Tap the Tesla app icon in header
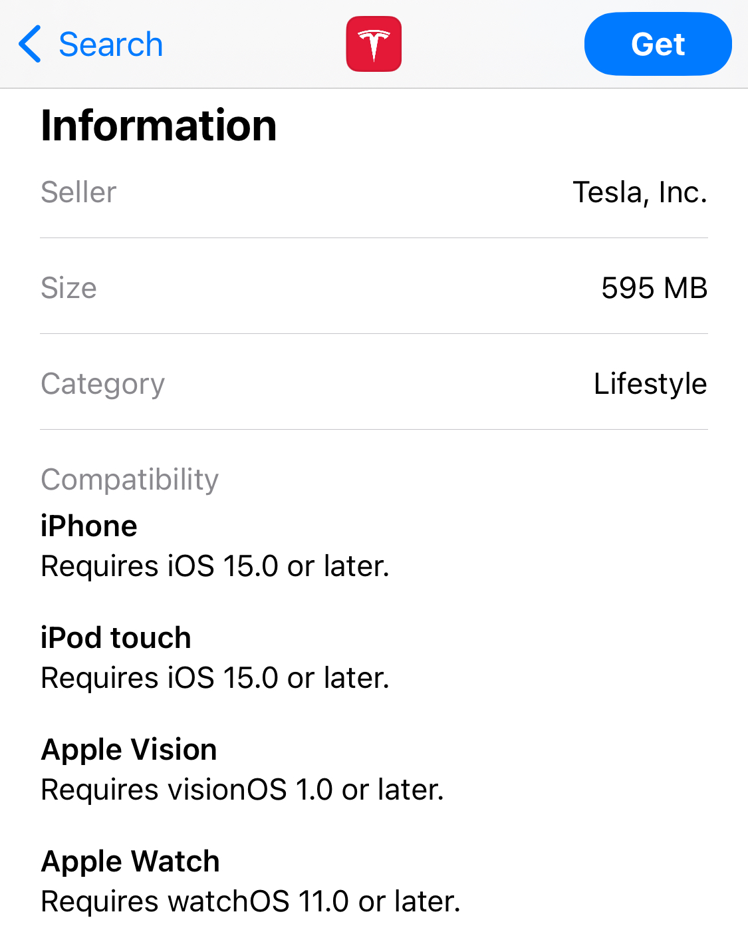This screenshot has width=748, height=940. (374, 44)
